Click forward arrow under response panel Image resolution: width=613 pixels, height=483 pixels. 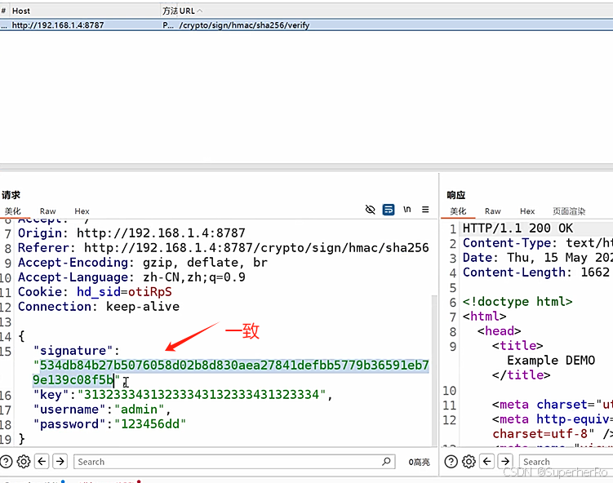505,462
